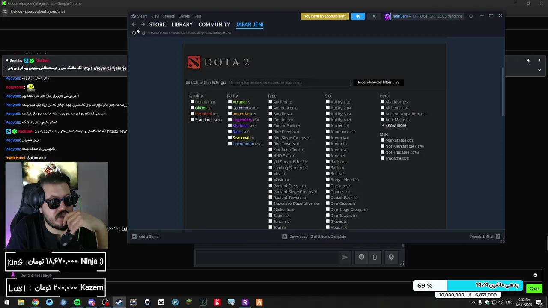Viewport: 548px width, 308px height.
Task: Click the green Chat button
Action: (534, 289)
